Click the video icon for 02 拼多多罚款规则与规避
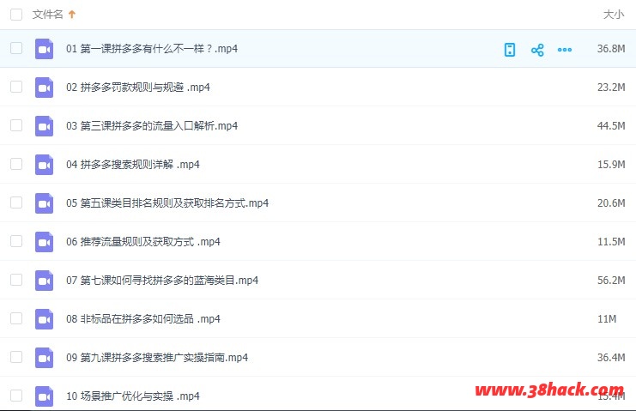Screen dimensions: 636x411 (45, 88)
